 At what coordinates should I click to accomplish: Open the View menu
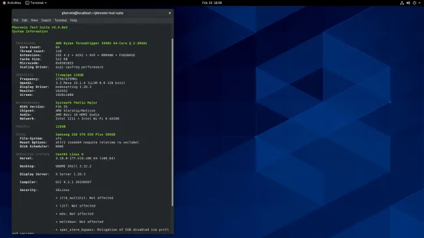click(34, 20)
